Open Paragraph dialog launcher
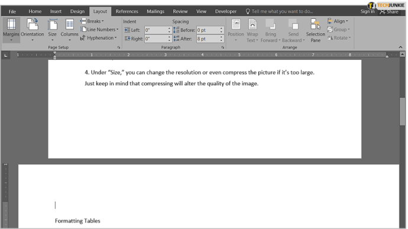 pos(223,47)
